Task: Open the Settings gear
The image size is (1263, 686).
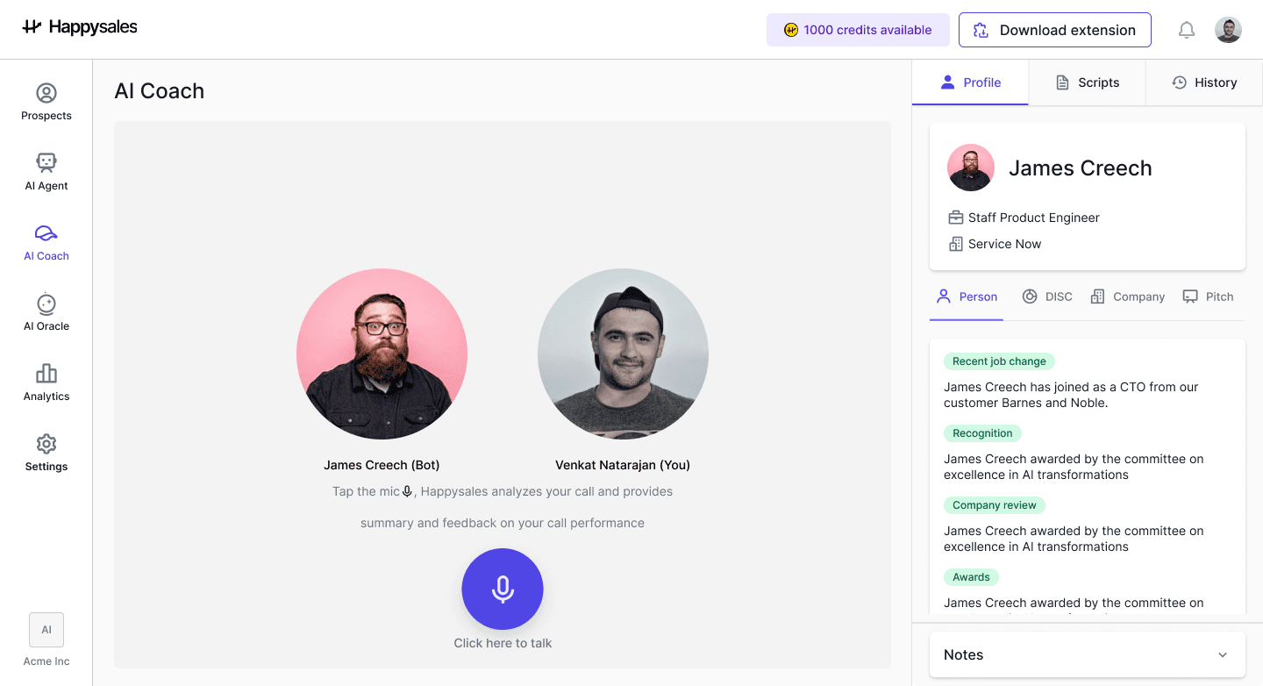Action: click(x=46, y=453)
